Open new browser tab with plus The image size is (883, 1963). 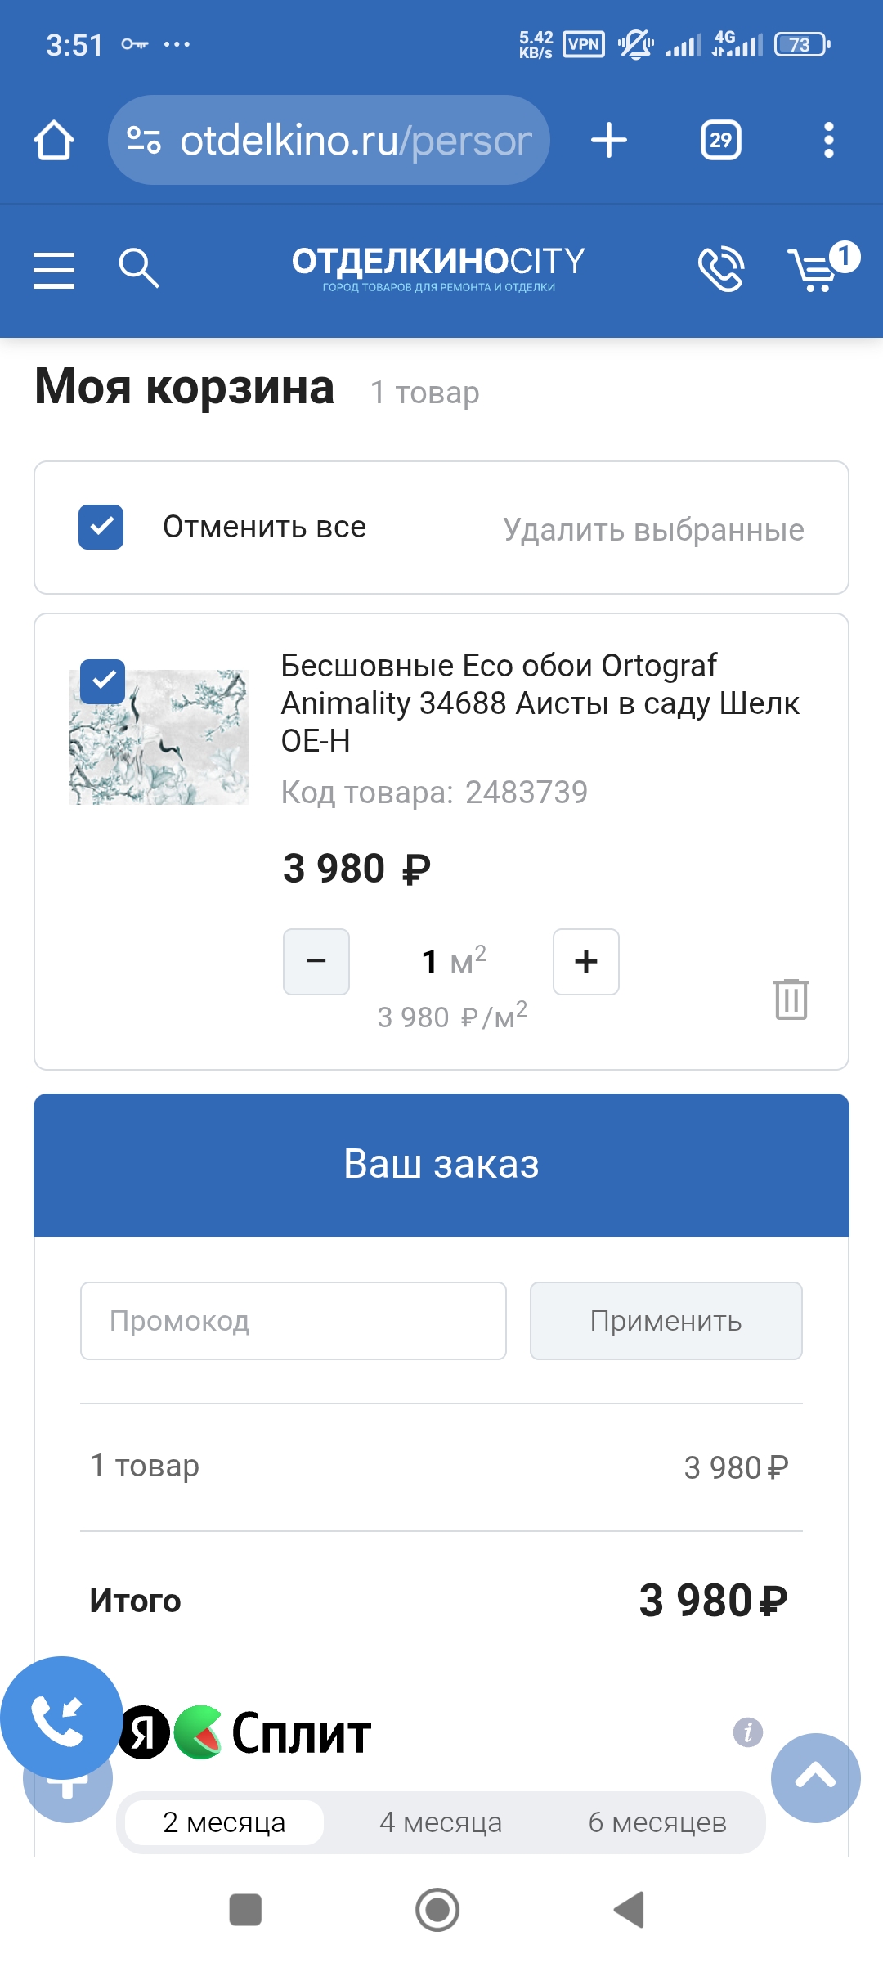609,140
